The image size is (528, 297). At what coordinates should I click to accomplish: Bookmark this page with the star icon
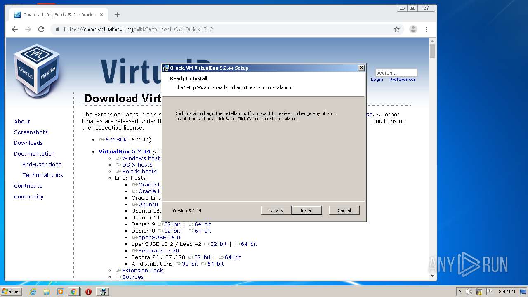pyautogui.click(x=397, y=29)
